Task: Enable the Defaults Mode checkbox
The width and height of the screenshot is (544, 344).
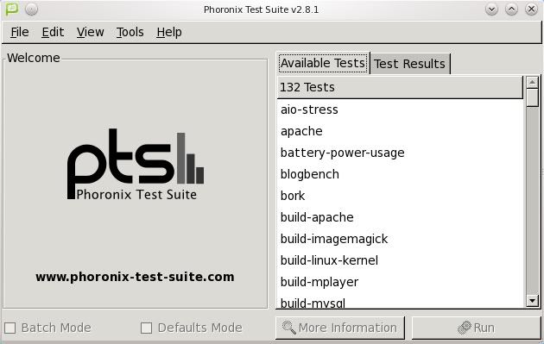Action: pos(147,328)
